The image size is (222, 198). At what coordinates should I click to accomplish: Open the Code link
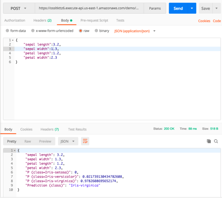point(217,21)
